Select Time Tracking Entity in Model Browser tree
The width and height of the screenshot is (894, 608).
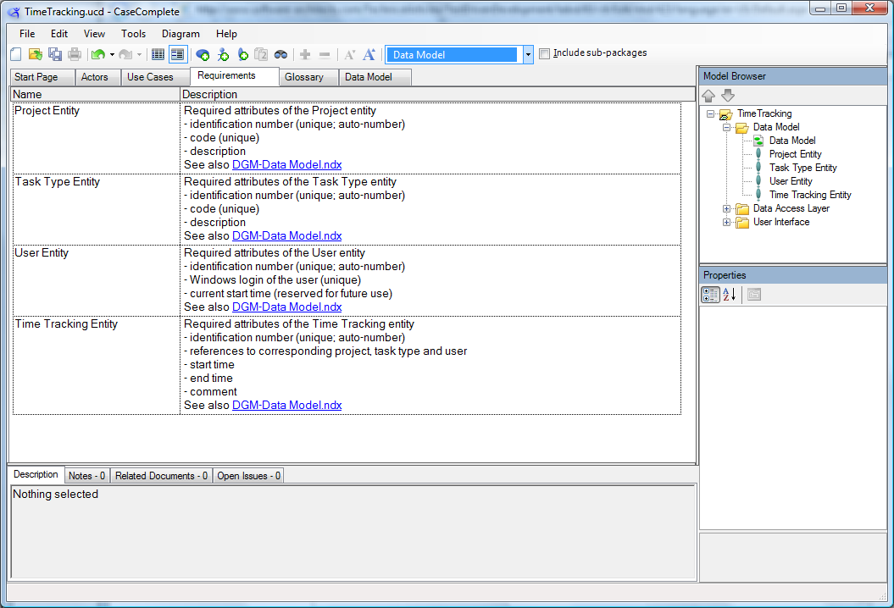pyautogui.click(x=810, y=195)
